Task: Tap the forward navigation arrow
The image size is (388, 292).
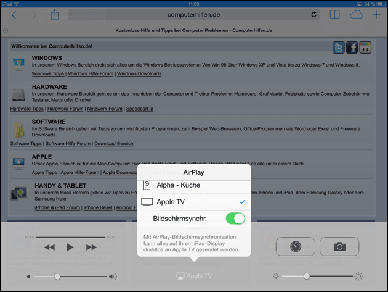Action: coord(34,15)
